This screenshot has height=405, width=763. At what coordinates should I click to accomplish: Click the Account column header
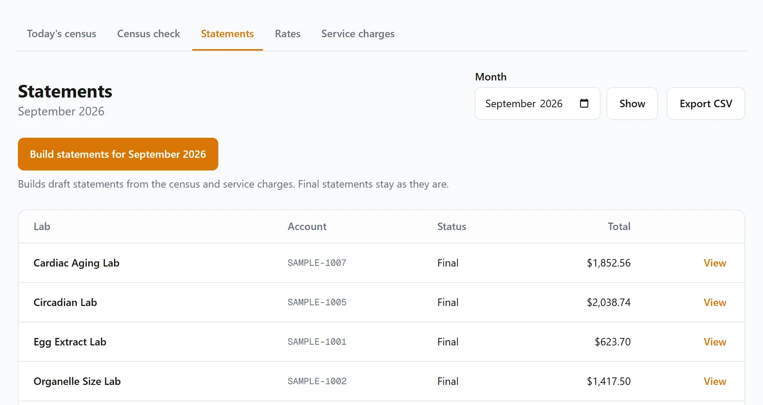[x=307, y=227]
